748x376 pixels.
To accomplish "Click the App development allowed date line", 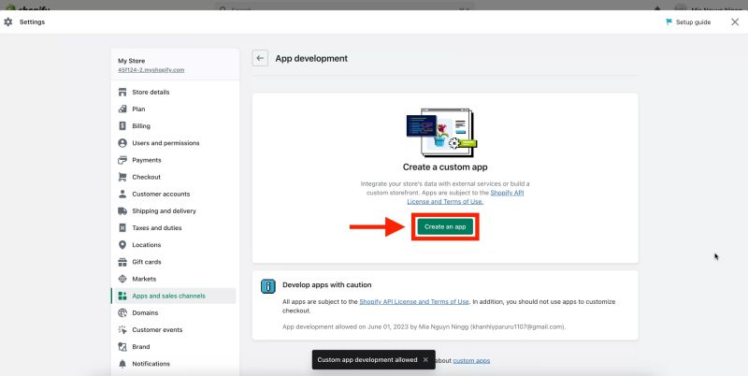I will click(424, 326).
